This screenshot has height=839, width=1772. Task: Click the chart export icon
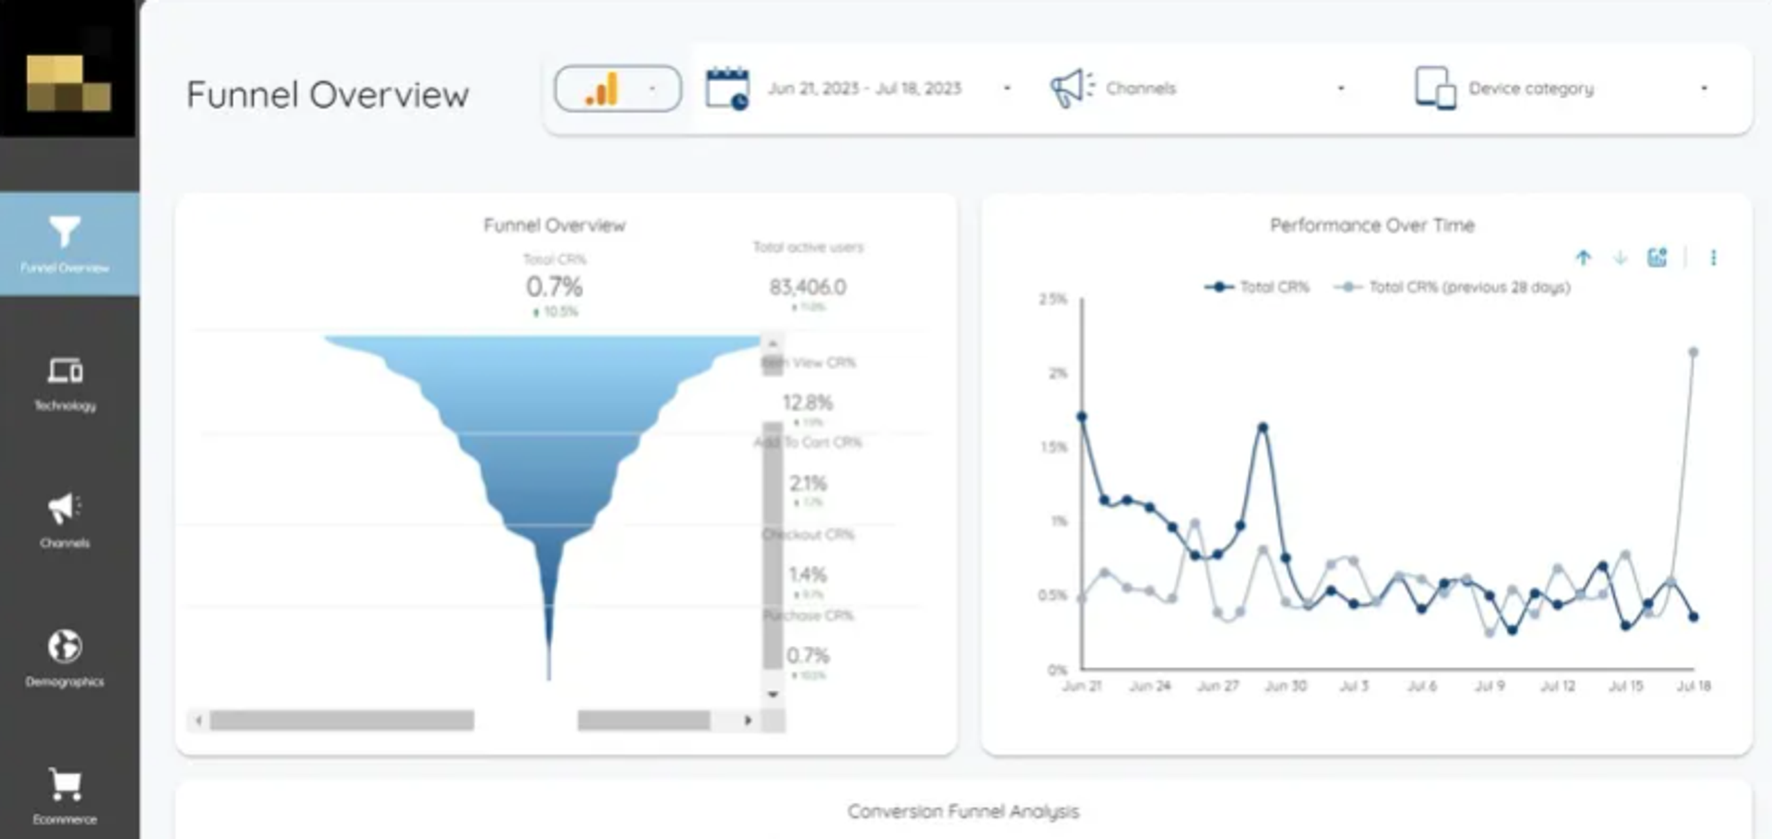point(1657,258)
